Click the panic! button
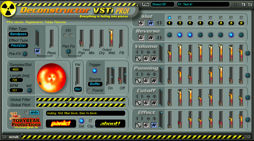254x141 pixels. [x=61, y=124]
